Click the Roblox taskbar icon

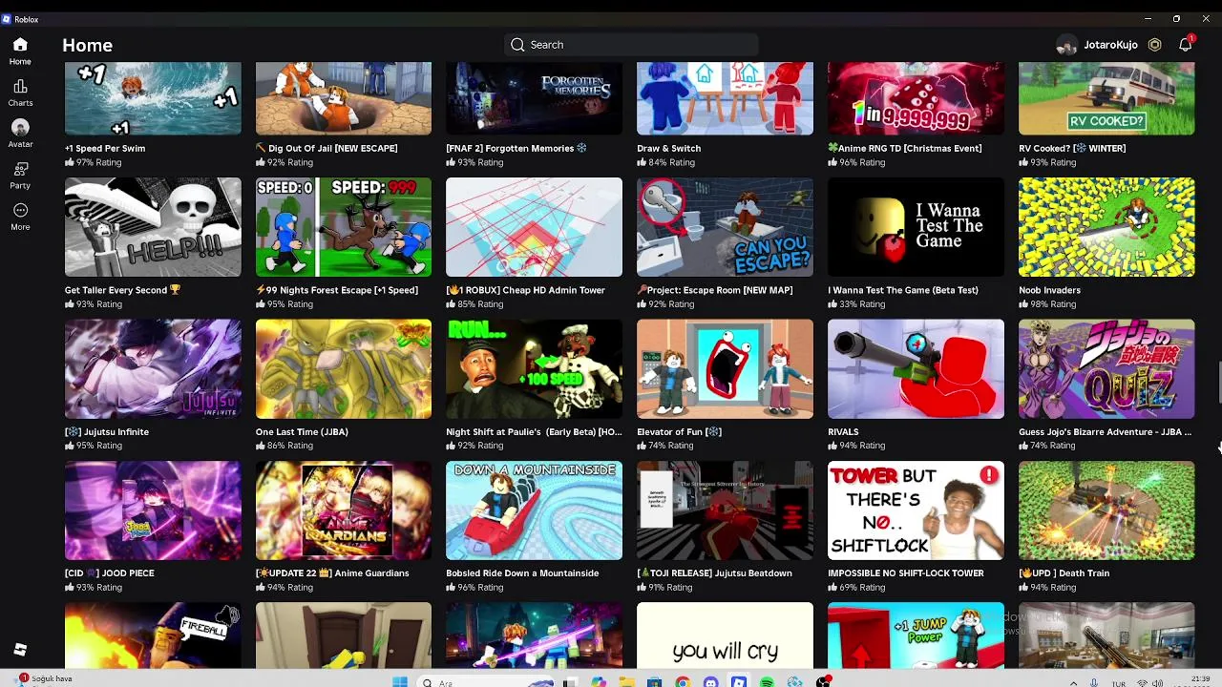tap(738, 682)
